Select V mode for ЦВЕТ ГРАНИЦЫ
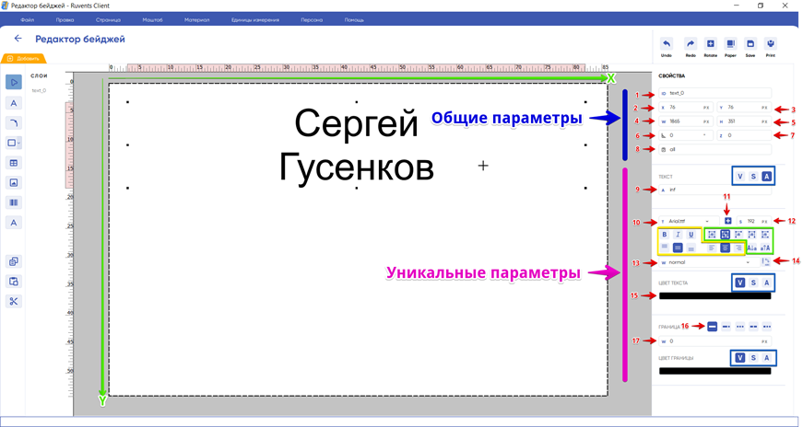The image size is (803, 427). pyautogui.click(x=740, y=358)
